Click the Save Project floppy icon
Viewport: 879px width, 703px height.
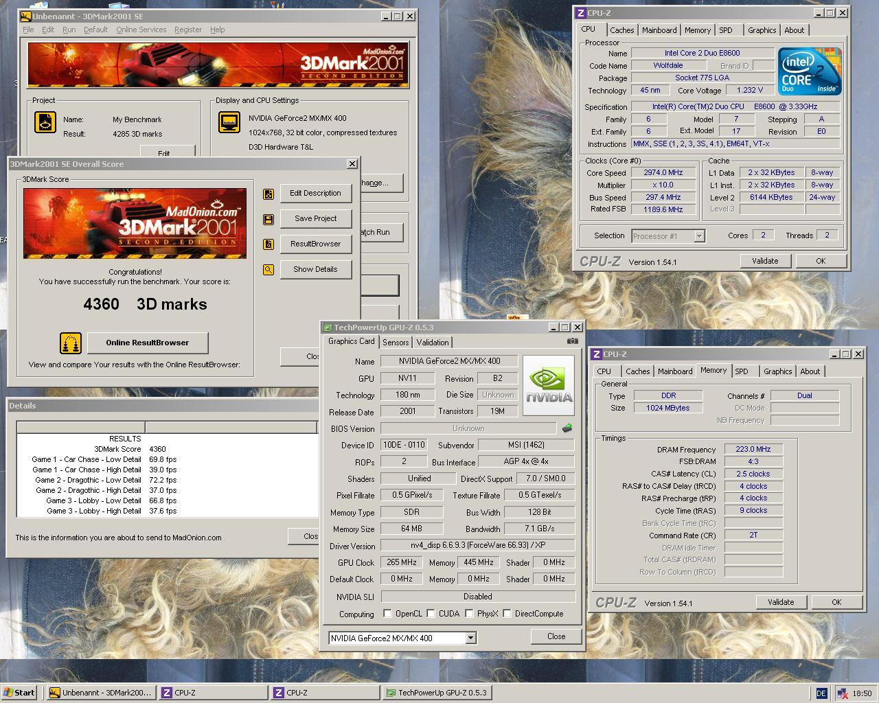pyautogui.click(x=269, y=220)
